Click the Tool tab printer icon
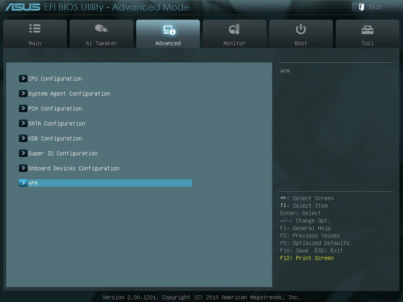Image resolution: width=403 pixels, height=302 pixels. click(x=367, y=30)
